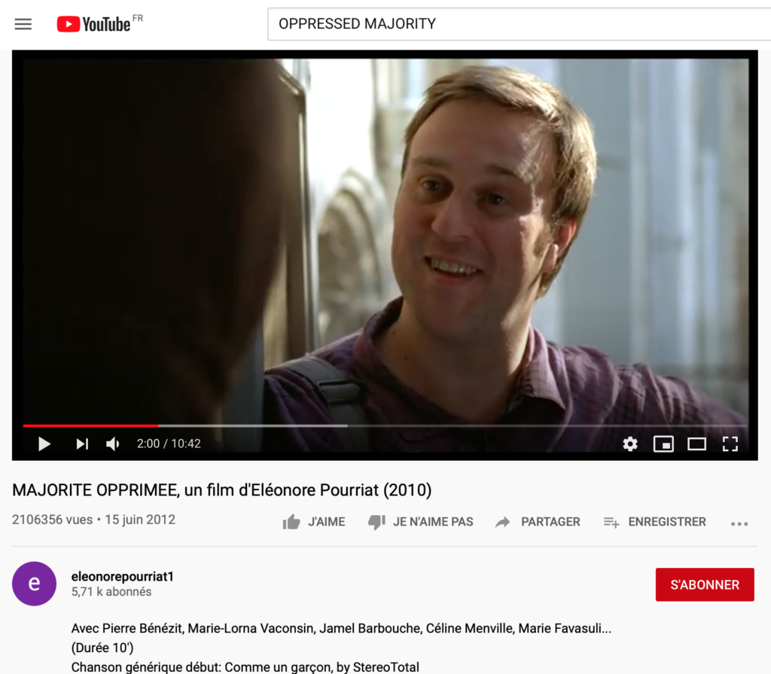Mute the video volume
The height and width of the screenshot is (674, 771).
(x=113, y=444)
